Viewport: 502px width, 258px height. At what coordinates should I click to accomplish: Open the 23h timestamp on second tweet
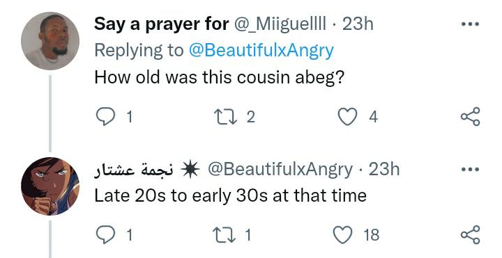pos(384,170)
